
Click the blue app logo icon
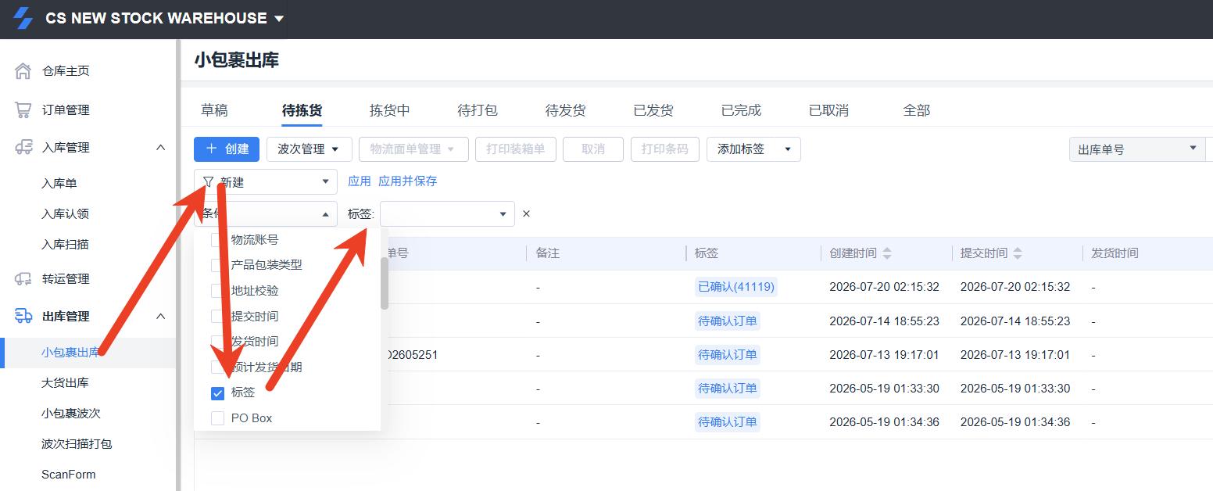[23, 18]
